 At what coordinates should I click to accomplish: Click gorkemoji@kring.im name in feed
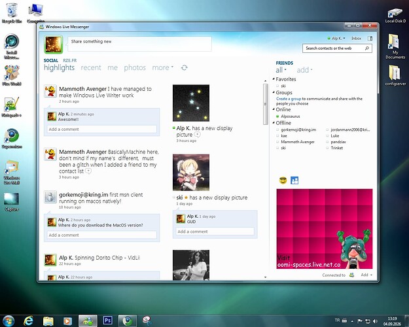point(84,195)
